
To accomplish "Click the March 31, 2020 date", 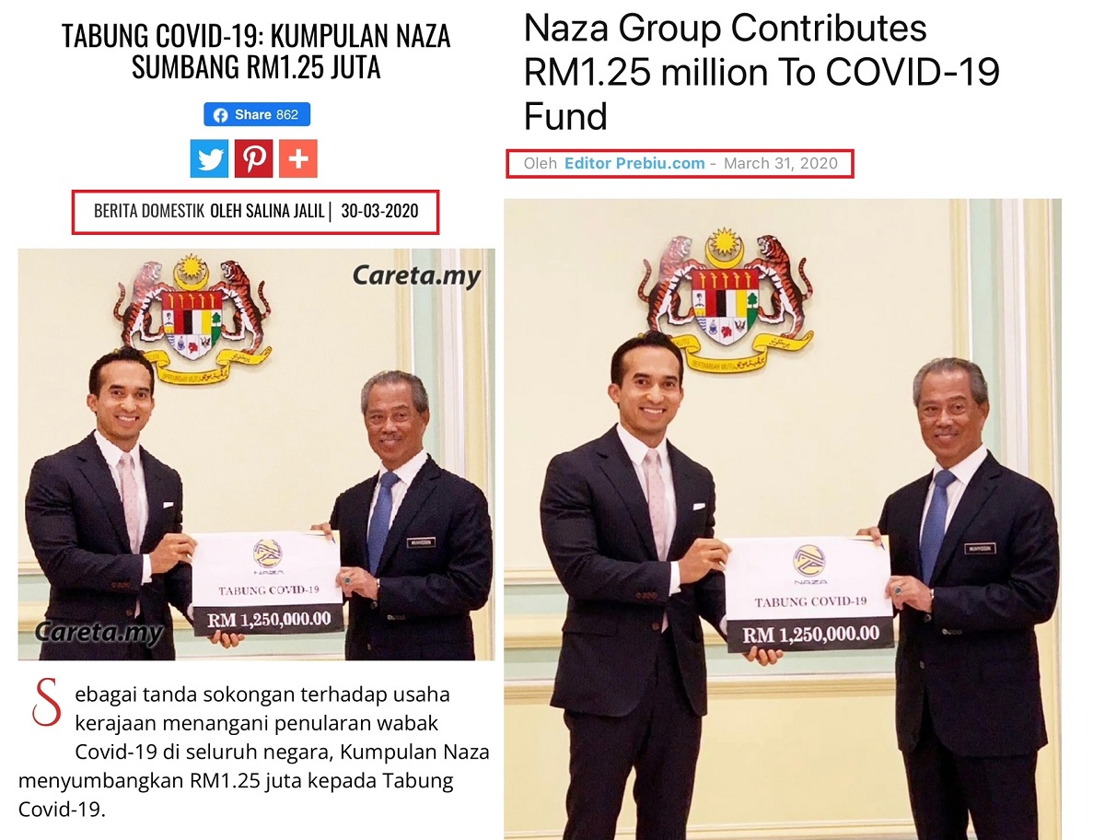I will click(781, 163).
